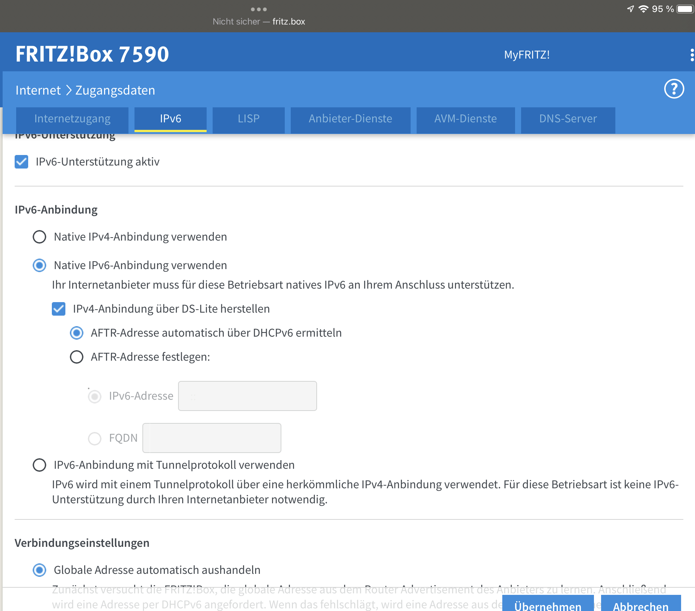Click the Verbindungseinstellungen section heading
This screenshot has height=611, width=695.
point(82,543)
